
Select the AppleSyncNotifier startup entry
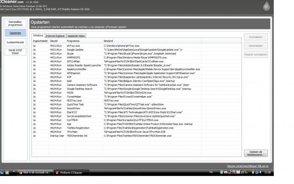pyautogui.click(x=136, y=69)
